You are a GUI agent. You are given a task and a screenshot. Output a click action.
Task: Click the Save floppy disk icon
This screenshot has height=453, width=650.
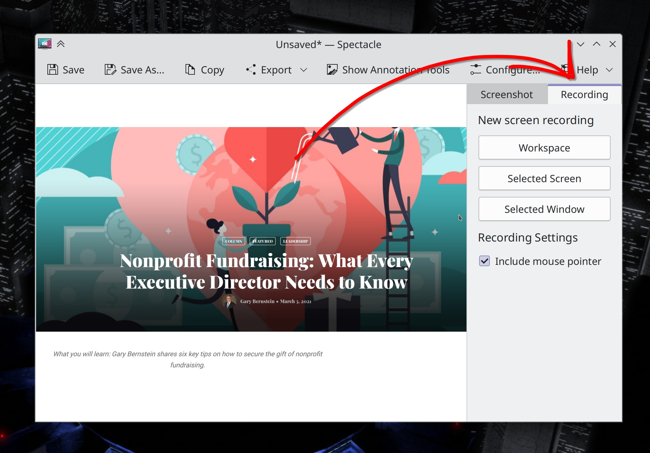[x=53, y=69]
